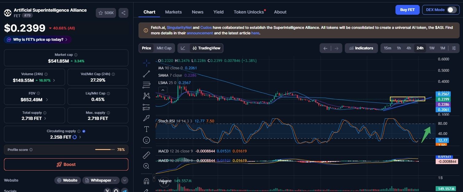
Task: Open the long position forecasting tool
Action: tap(146, 107)
